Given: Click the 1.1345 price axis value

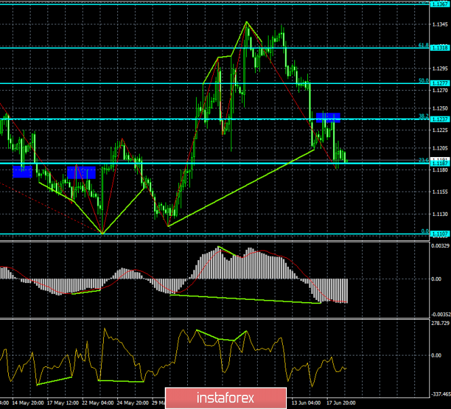Looking at the screenshot, I should pyautogui.click(x=440, y=24).
